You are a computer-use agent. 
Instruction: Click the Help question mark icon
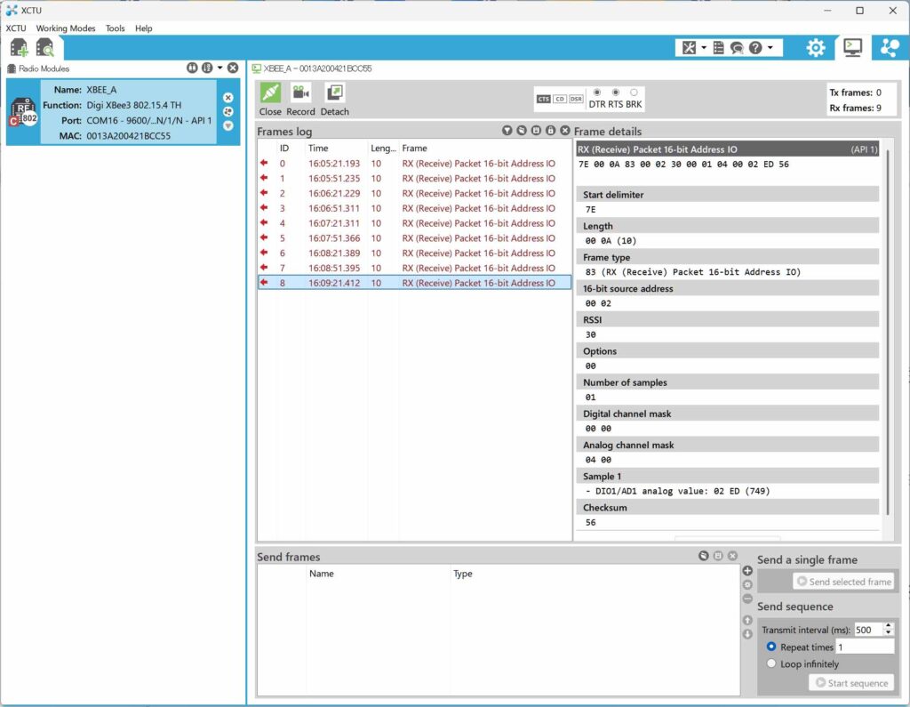755,48
